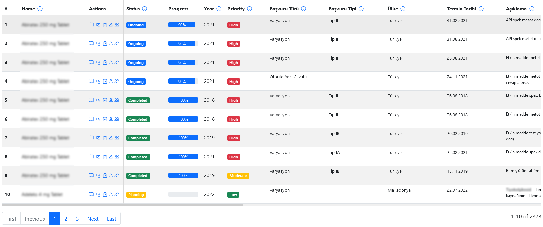This screenshot has height=227, width=543.
Task: Click the cash coin icon in row 2
Action: click(98, 44)
